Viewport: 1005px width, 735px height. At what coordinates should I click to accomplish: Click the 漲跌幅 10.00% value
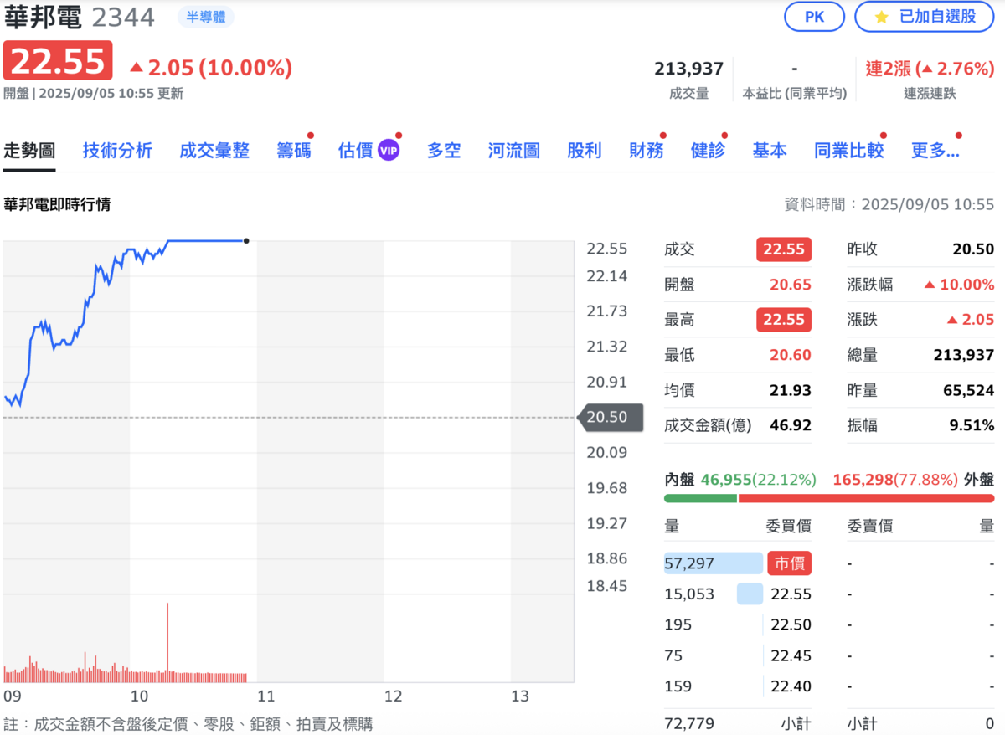point(960,285)
